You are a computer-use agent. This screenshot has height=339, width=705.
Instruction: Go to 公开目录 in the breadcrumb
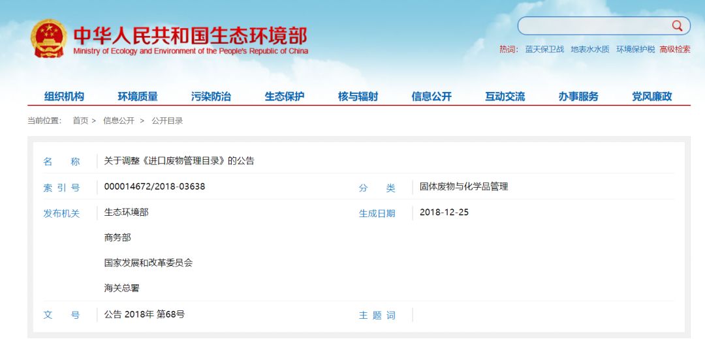coord(167,121)
